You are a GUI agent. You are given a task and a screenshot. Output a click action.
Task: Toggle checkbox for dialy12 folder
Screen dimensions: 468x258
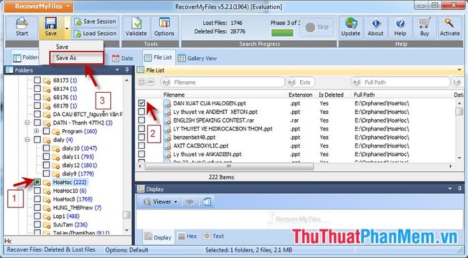point(46,165)
